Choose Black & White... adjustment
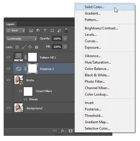The width and height of the screenshot is (140, 141). point(105,75)
